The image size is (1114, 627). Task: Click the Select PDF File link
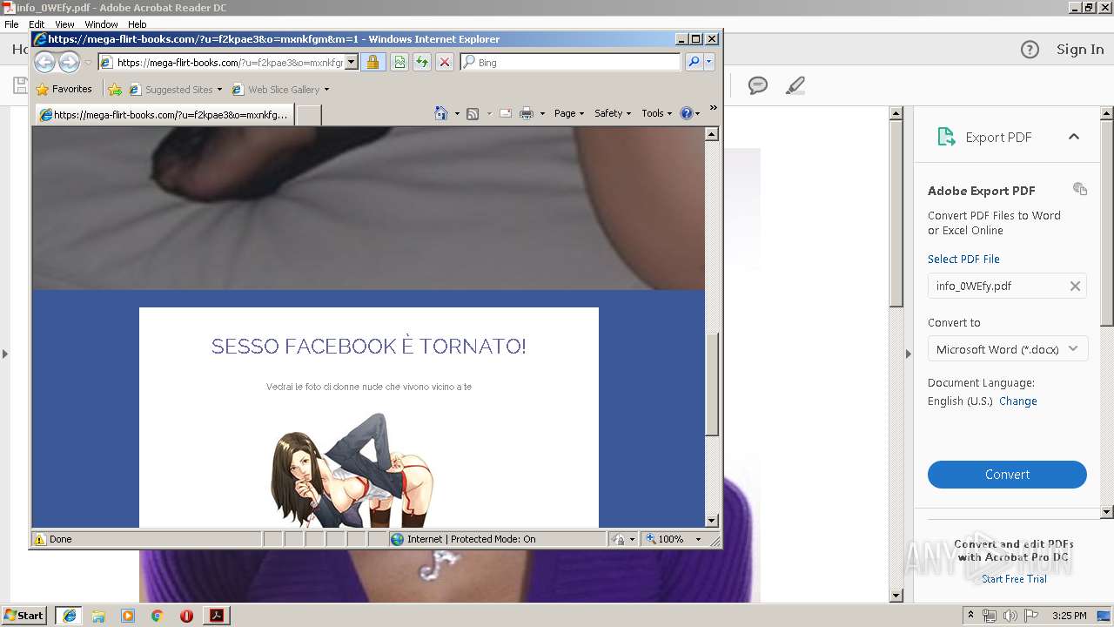click(963, 259)
